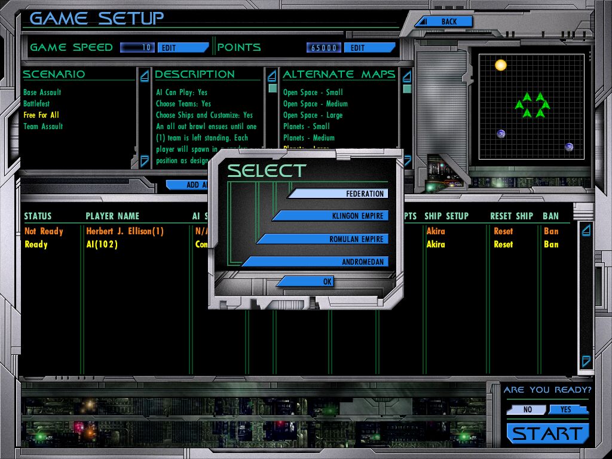Click the Ready status of the AI player
This screenshot has height=459, width=612.
pyautogui.click(x=36, y=244)
